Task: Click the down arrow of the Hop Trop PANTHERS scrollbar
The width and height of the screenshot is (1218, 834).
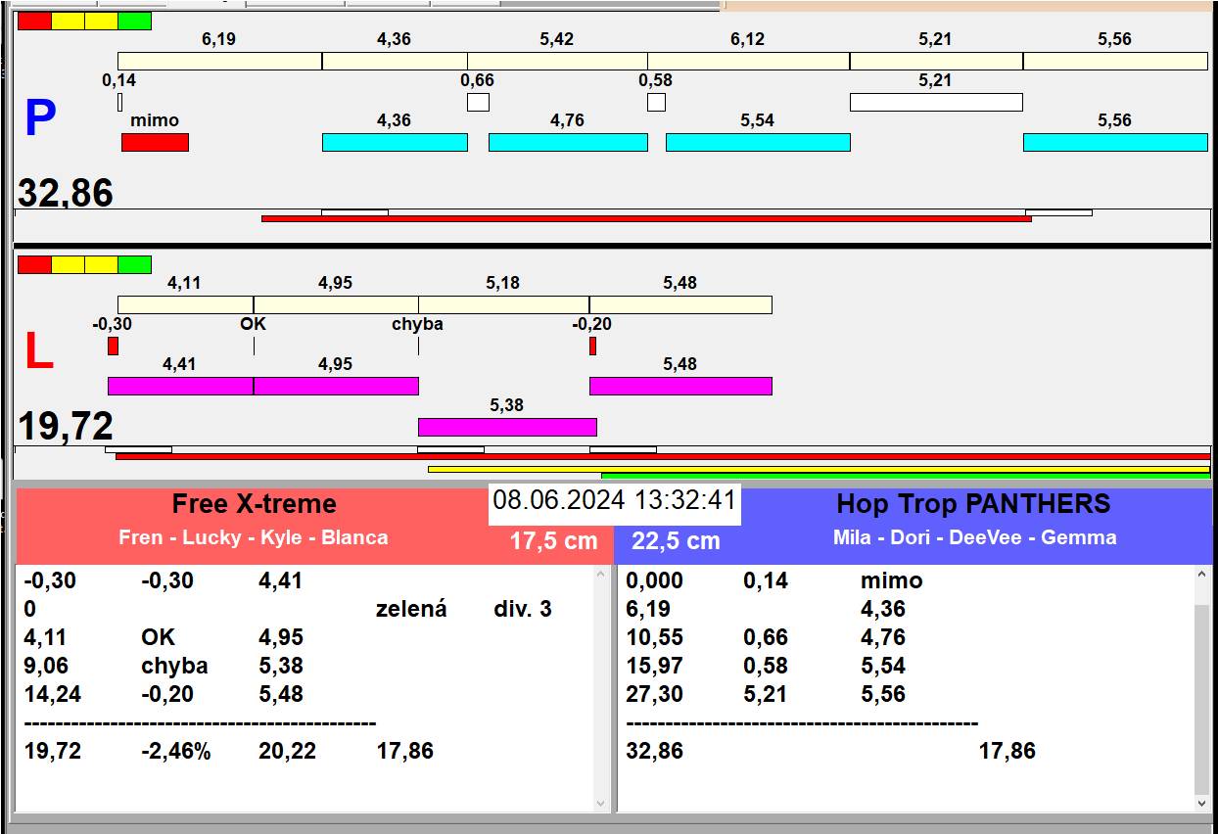Action: [1202, 803]
